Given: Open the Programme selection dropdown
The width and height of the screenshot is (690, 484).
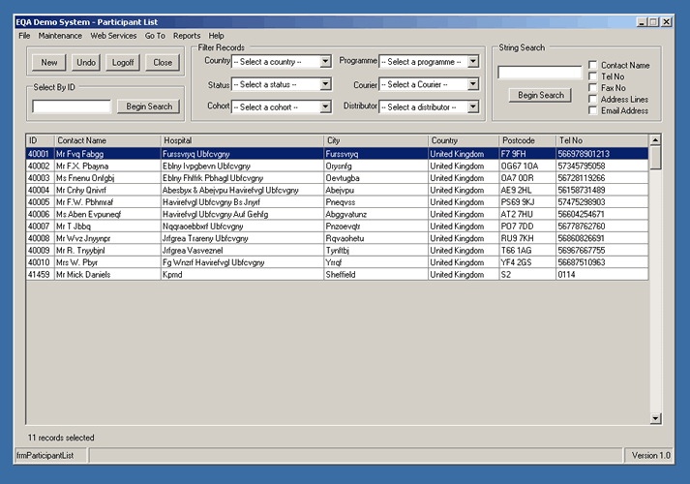Looking at the screenshot, I should (472, 61).
